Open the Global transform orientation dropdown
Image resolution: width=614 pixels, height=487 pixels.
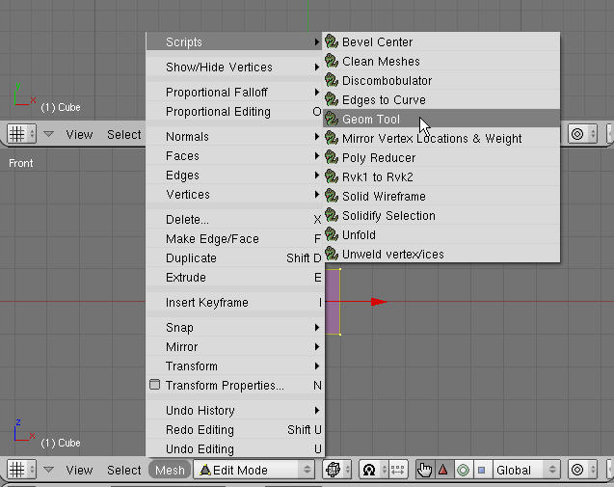tap(526, 470)
